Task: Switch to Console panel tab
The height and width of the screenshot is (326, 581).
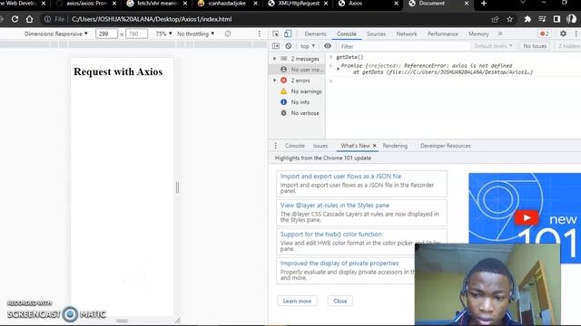Action: point(347,34)
